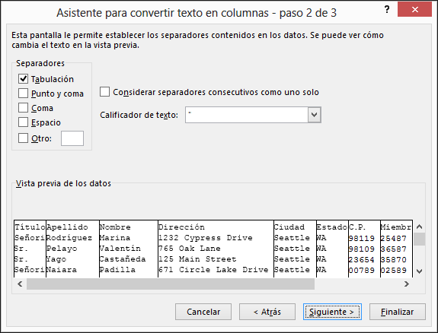Select the Apellido column header in preview

67,227
